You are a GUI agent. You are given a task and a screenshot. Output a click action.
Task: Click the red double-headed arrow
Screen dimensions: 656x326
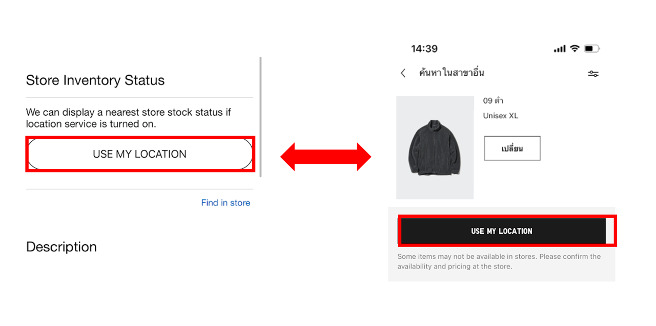(325, 157)
